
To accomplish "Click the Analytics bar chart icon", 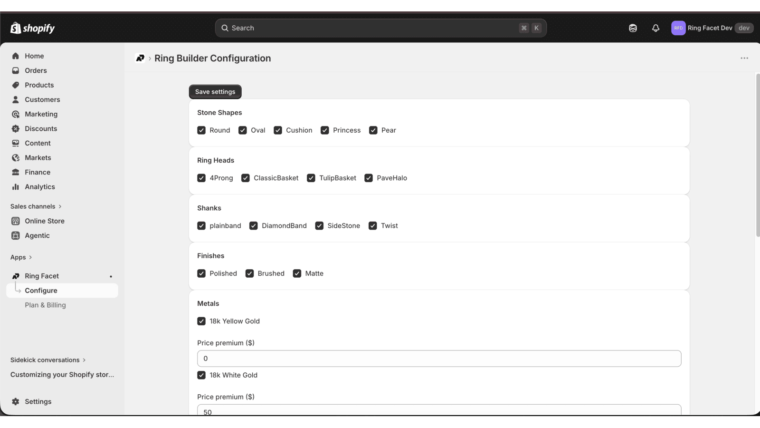I will click(16, 187).
